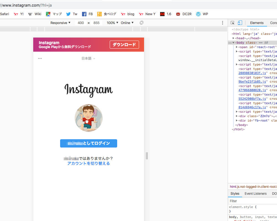Click the ダウンロード download button
The height and width of the screenshot is (221, 277).
click(x=124, y=44)
